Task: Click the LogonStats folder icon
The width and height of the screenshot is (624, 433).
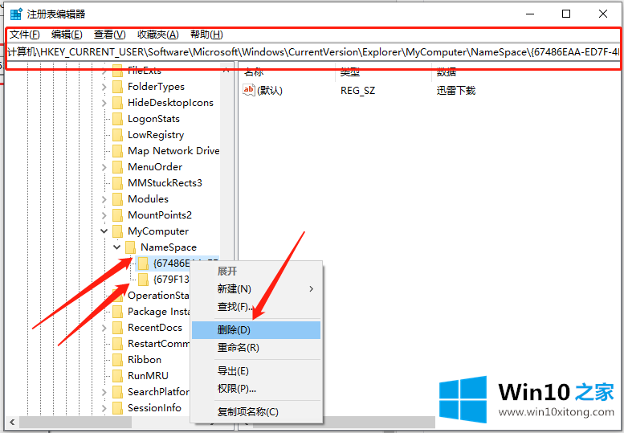Action: coord(118,119)
